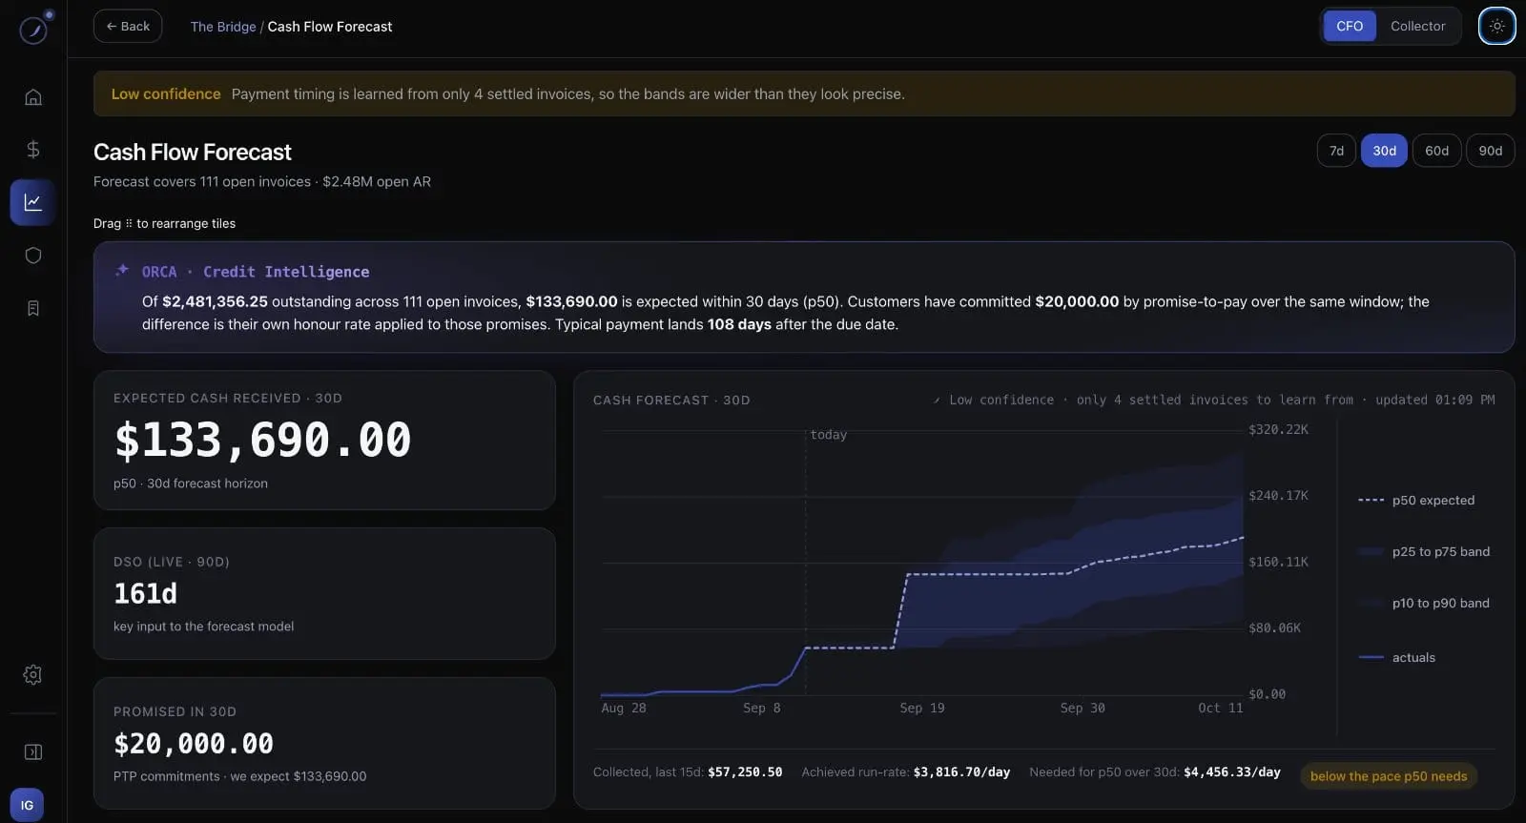The height and width of the screenshot is (823, 1526).
Task: Click the Cash Flow Forecast heading
Action: click(x=193, y=152)
